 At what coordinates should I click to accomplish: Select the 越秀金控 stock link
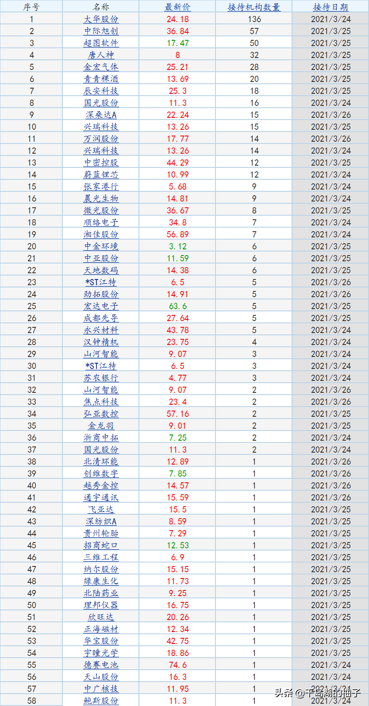[101, 485]
